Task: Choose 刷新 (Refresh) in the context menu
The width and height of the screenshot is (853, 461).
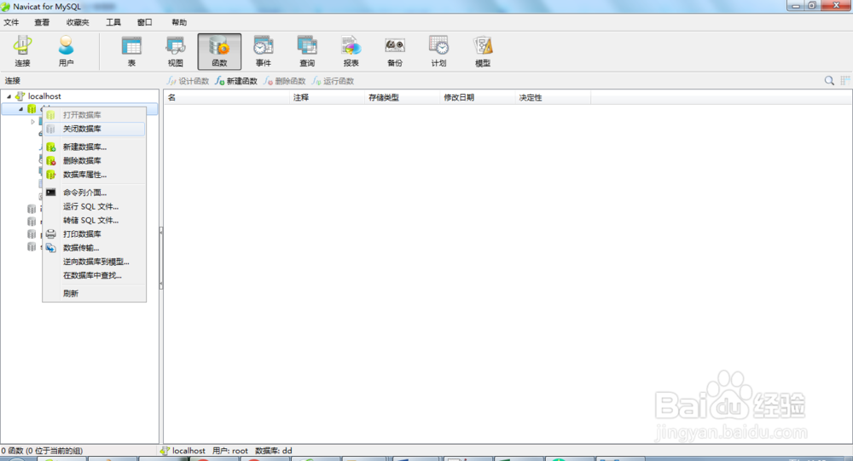Action: (x=94, y=294)
